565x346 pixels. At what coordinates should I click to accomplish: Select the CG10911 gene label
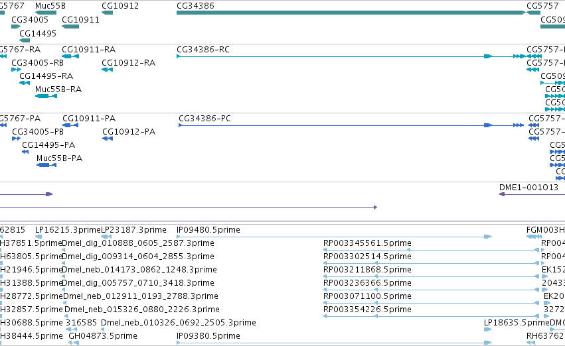(80, 20)
